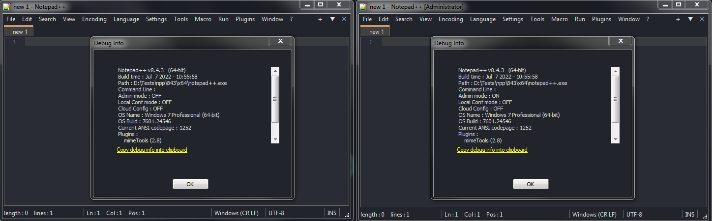Open Plugins menu in left window
712x221 pixels.
pyautogui.click(x=245, y=19)
